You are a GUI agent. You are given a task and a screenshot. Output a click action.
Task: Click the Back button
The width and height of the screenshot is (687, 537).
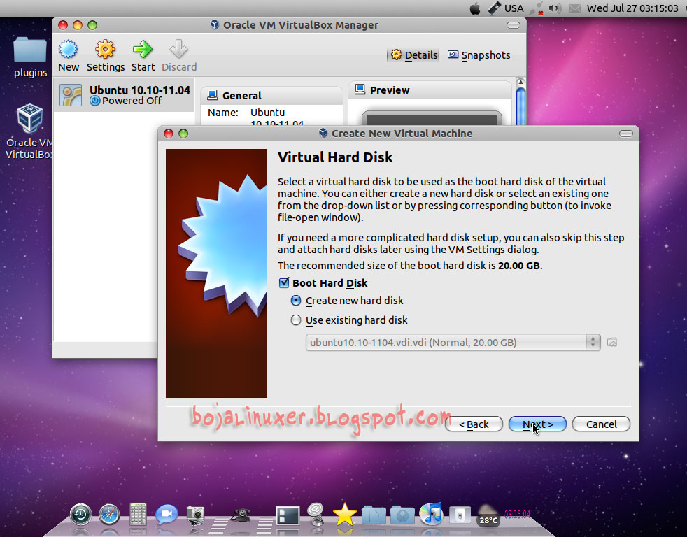point(474,424)
